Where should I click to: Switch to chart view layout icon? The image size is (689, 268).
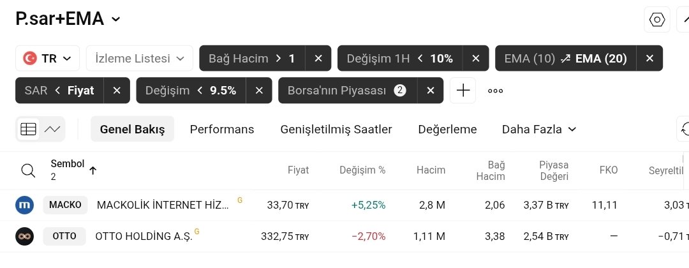click(x=52, y=130)
